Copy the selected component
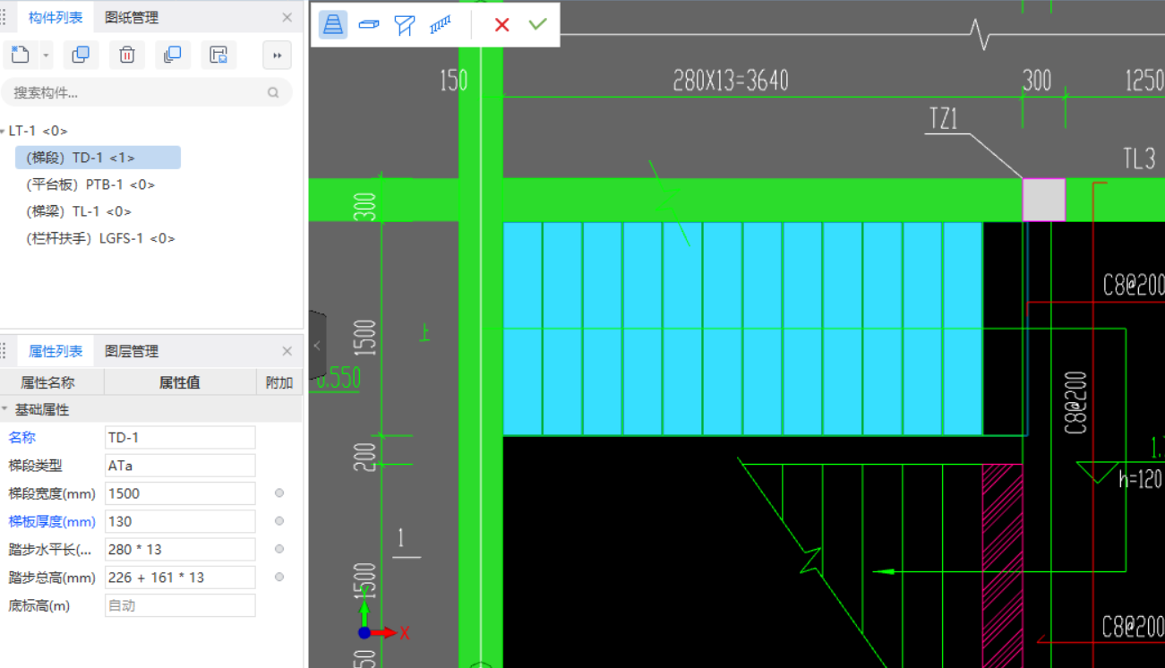The width and height of the screenshot is (1165, 668). tap(81, 56)
